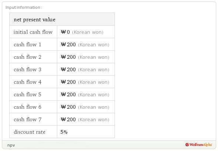The width and height of the screenshot is (218, 151).
Task: Click the cash flow 2 label
Action: tap(27, 57)
